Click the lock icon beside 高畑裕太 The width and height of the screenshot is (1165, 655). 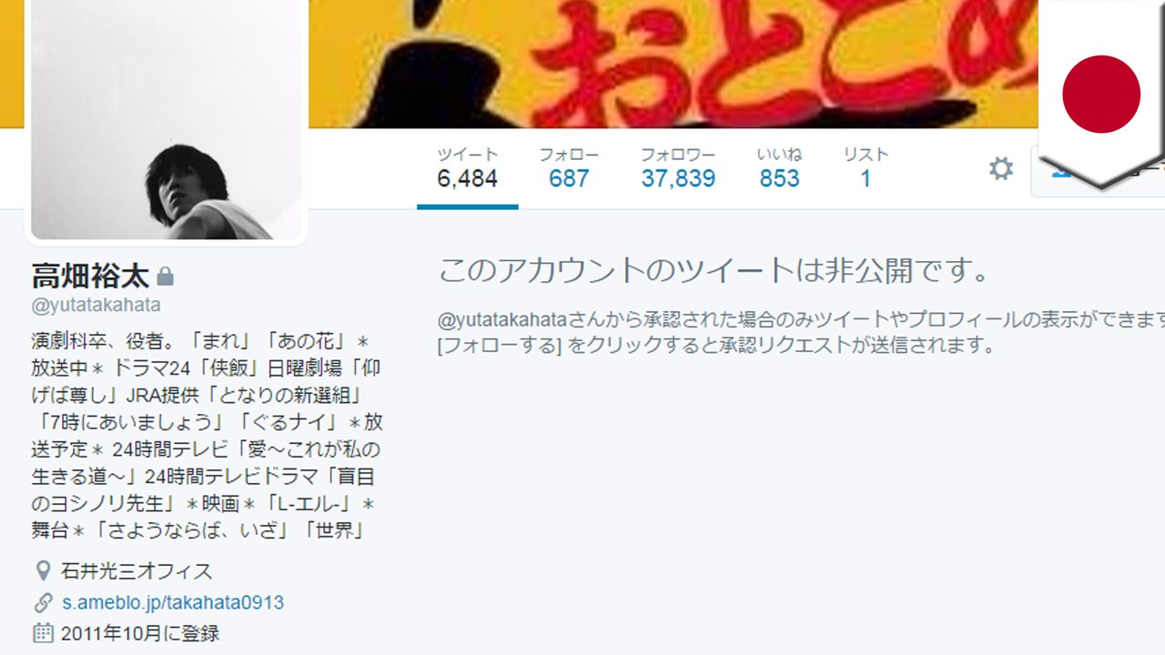[x=166, y=276]
